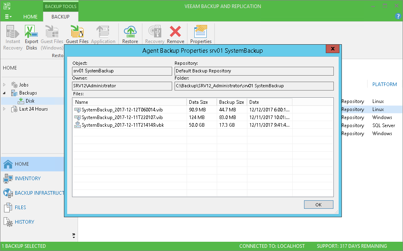This screenshot has width=403, height=251.
Task: Click the Restore cloud icon
Action: click(x=130, y=32)
